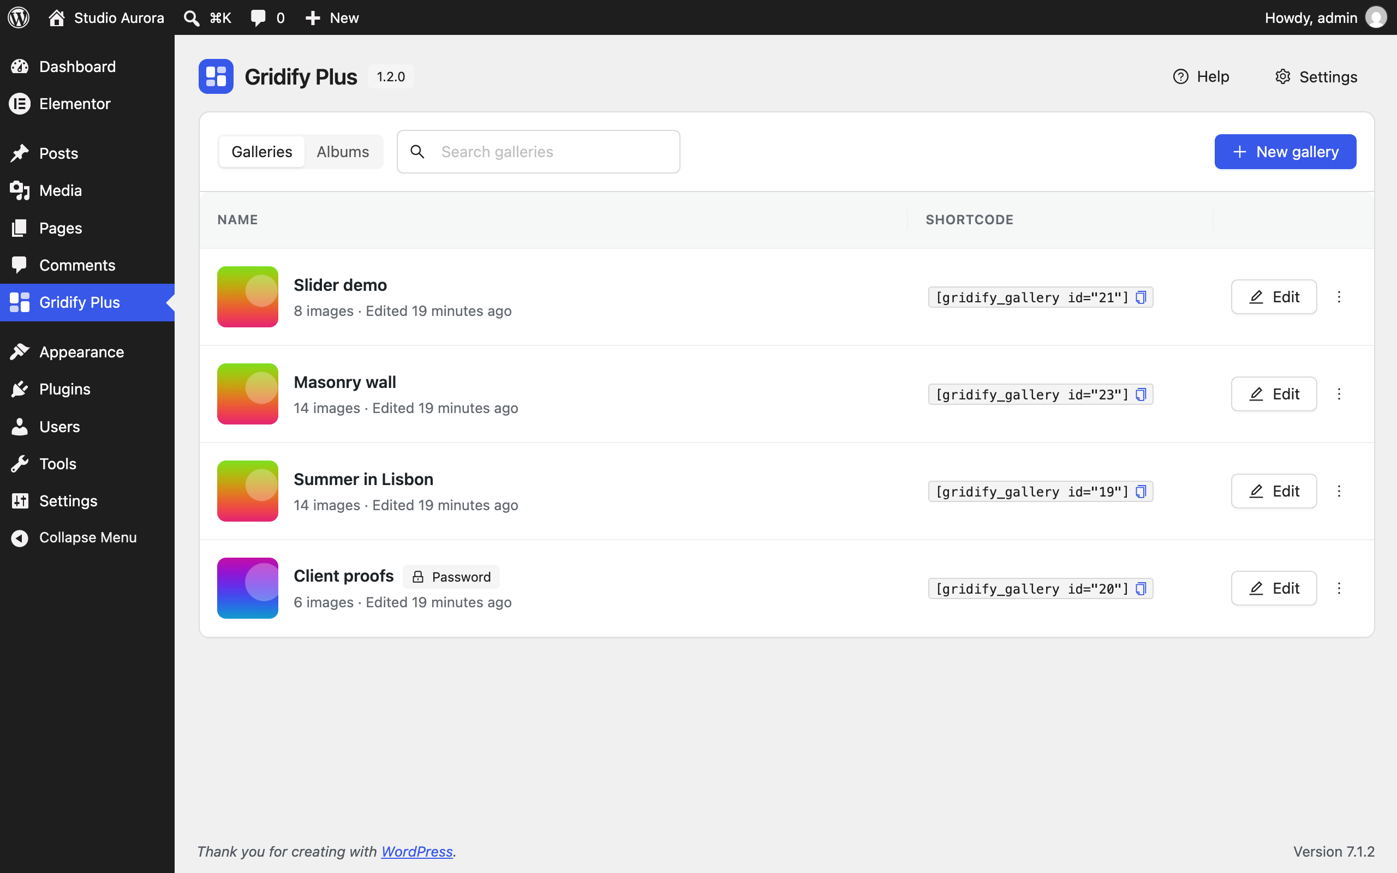
Task: Open more options for Masonry wall
Action: (1339, 394)
